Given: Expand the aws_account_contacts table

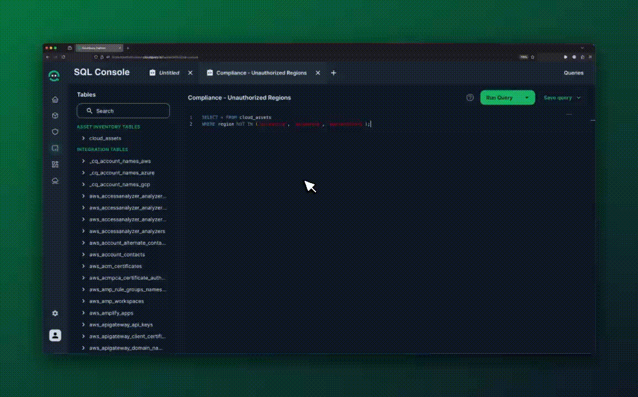Looking at the screenshot, I should coord(83,254).
